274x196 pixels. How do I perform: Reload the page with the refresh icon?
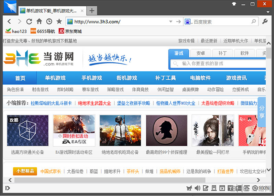[x=29, y=21]
